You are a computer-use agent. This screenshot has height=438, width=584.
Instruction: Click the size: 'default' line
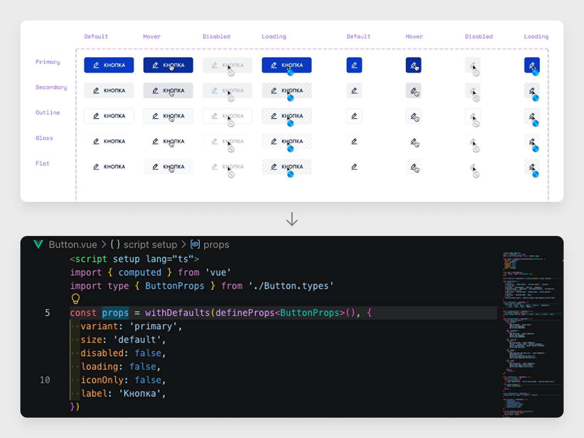coord(123,340)
